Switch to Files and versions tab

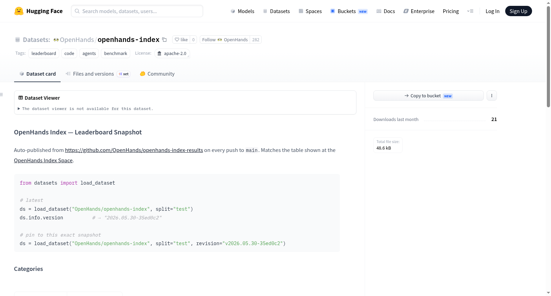pyautogui.click(x=98, y=74)
